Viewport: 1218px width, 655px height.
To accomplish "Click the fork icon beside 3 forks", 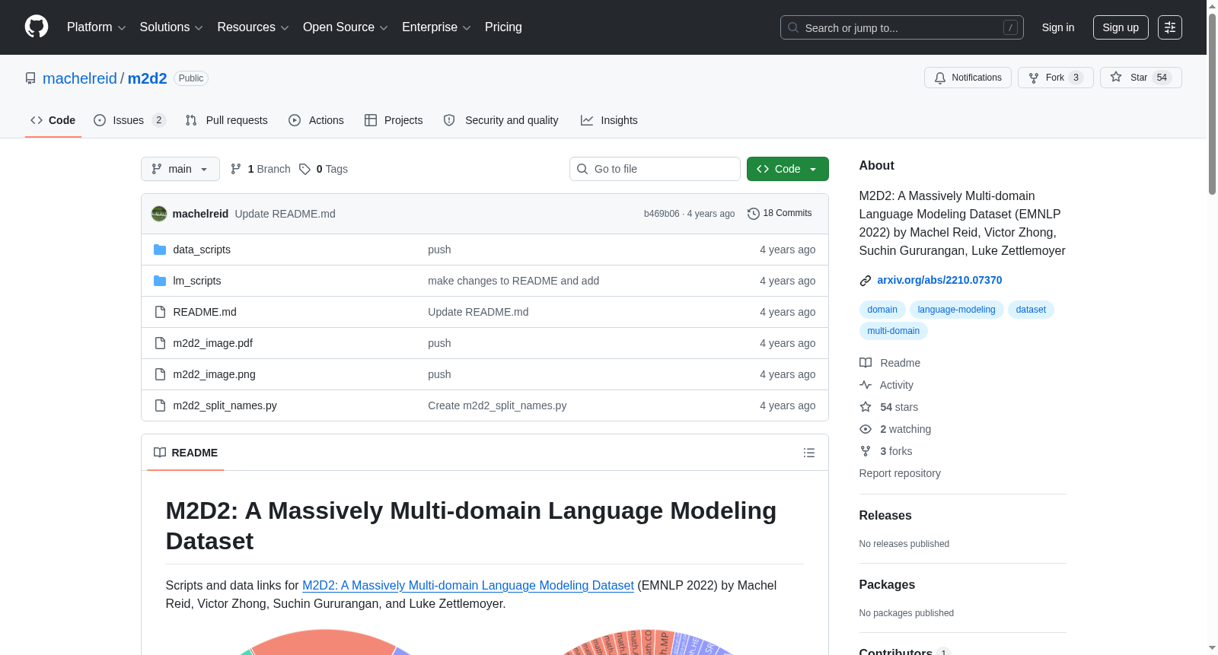I will 866,451.
